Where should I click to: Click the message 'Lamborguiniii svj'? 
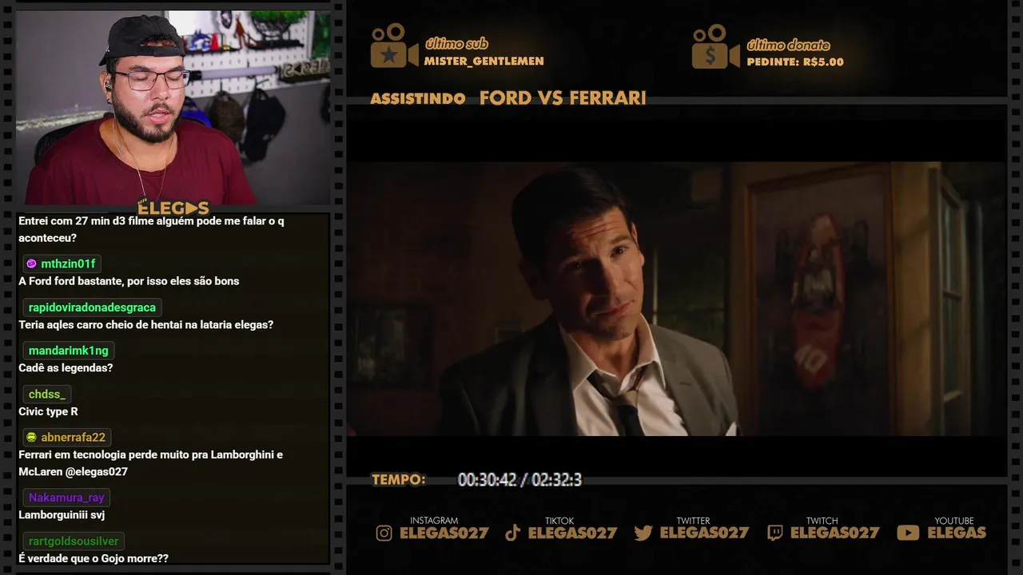62,515
